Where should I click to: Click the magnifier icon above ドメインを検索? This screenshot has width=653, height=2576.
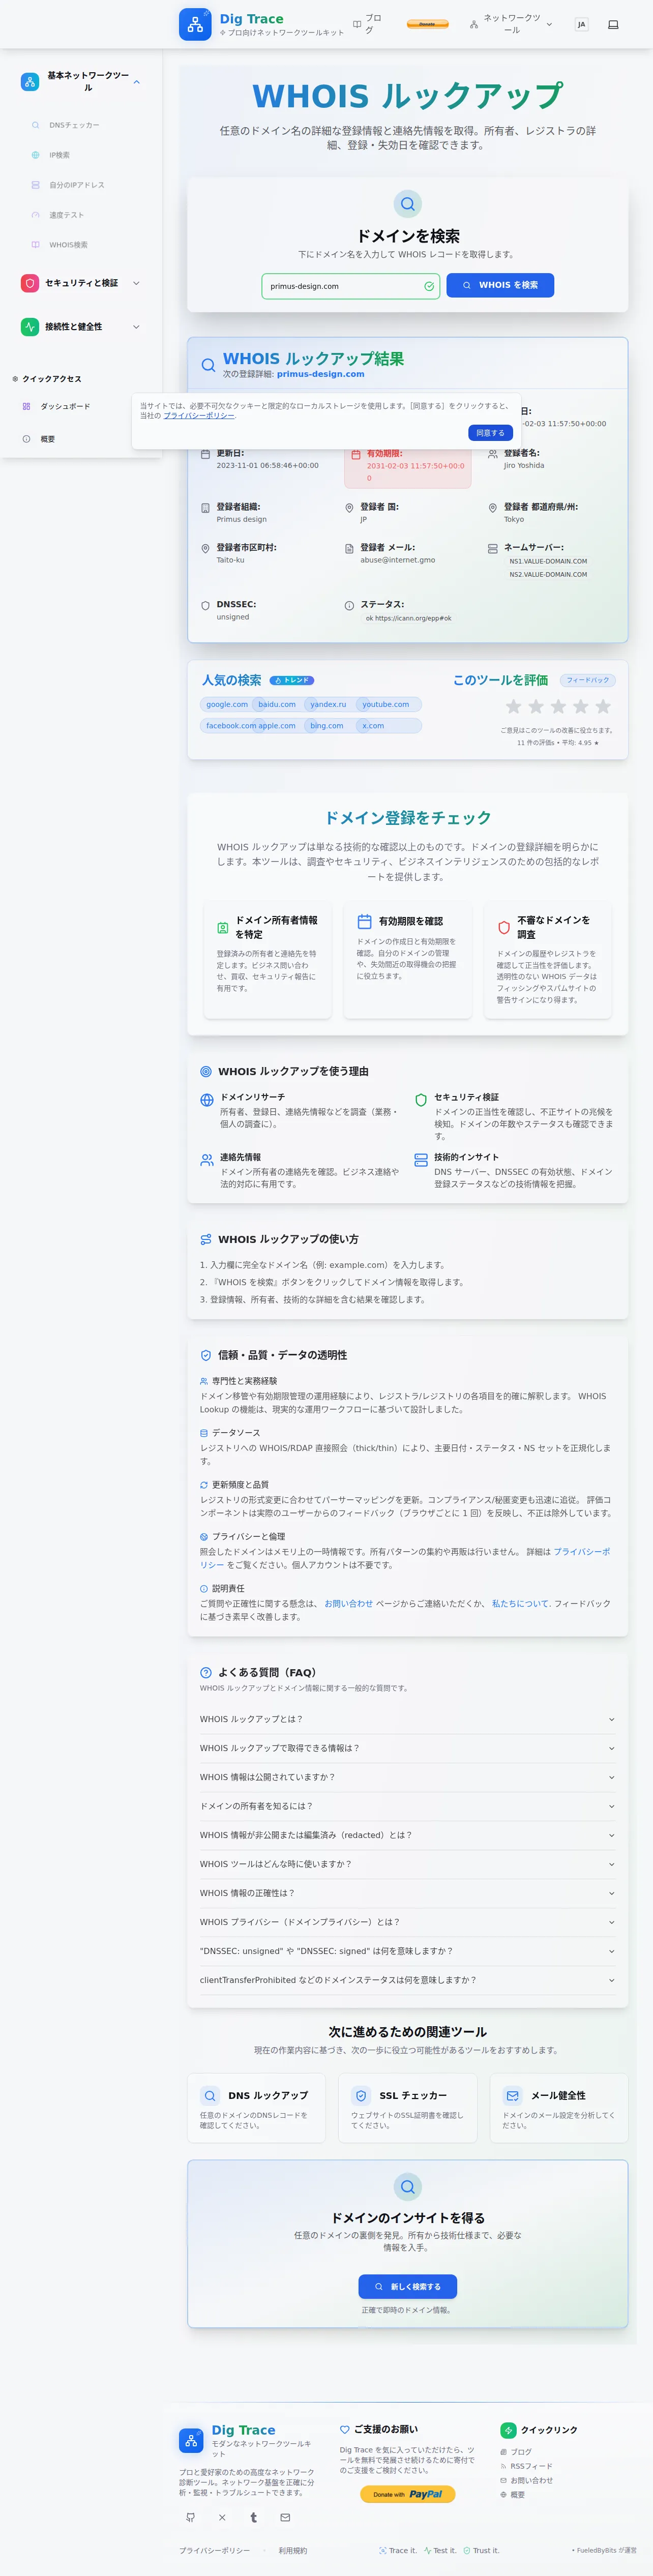click(x=407, y=204)
